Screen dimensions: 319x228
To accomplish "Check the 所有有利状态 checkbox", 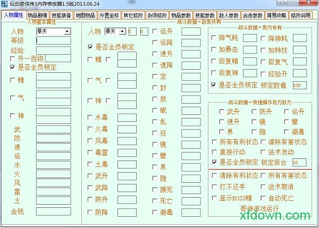I will click(214, 142).
